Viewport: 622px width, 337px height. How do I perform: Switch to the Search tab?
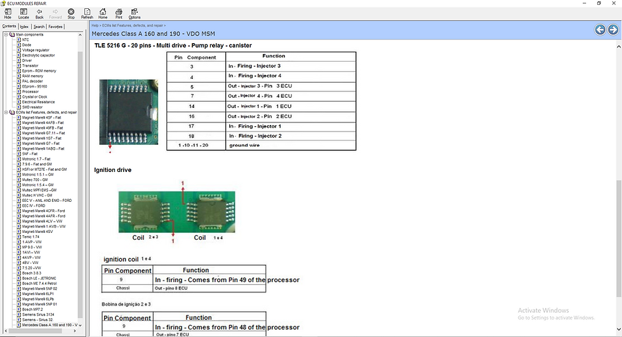click(x=39, y=27)
